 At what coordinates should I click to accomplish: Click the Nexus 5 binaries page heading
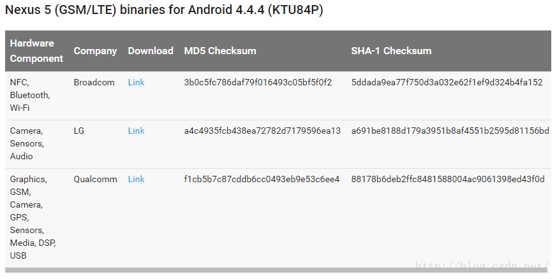coord(164,11)
